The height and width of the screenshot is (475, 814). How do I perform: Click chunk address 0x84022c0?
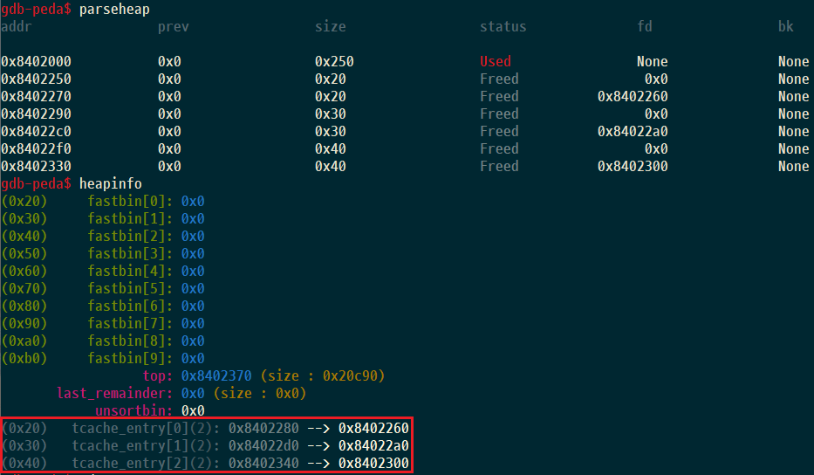37,132
